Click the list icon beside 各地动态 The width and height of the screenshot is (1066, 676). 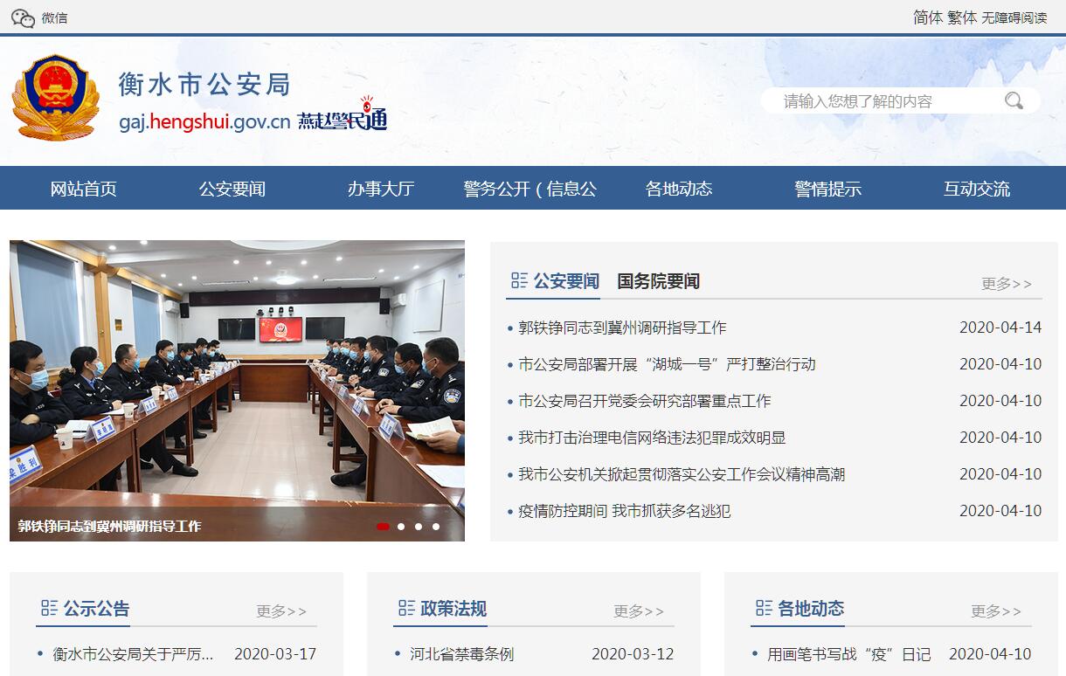pos(764,608)
